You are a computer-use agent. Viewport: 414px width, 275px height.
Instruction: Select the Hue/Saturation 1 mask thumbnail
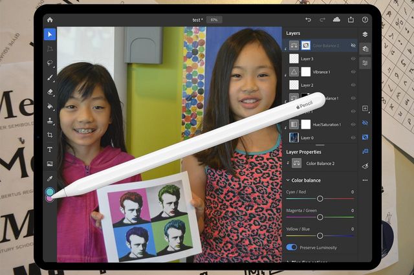[x=306, y=124]
